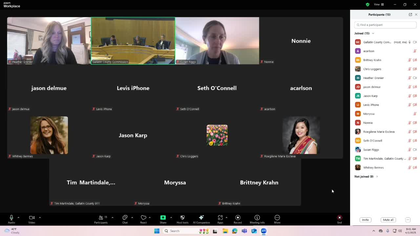Open participants options arrow in toolbar

coord(112,217)
